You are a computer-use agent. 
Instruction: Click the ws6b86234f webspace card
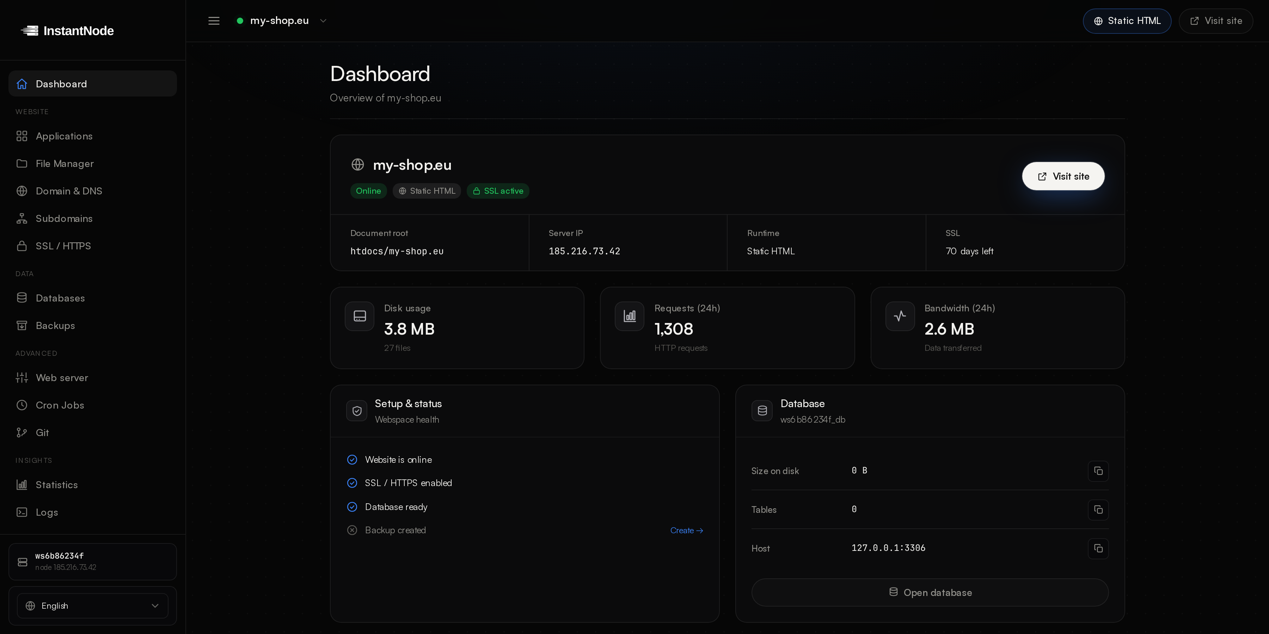click(x=93, y=562)
